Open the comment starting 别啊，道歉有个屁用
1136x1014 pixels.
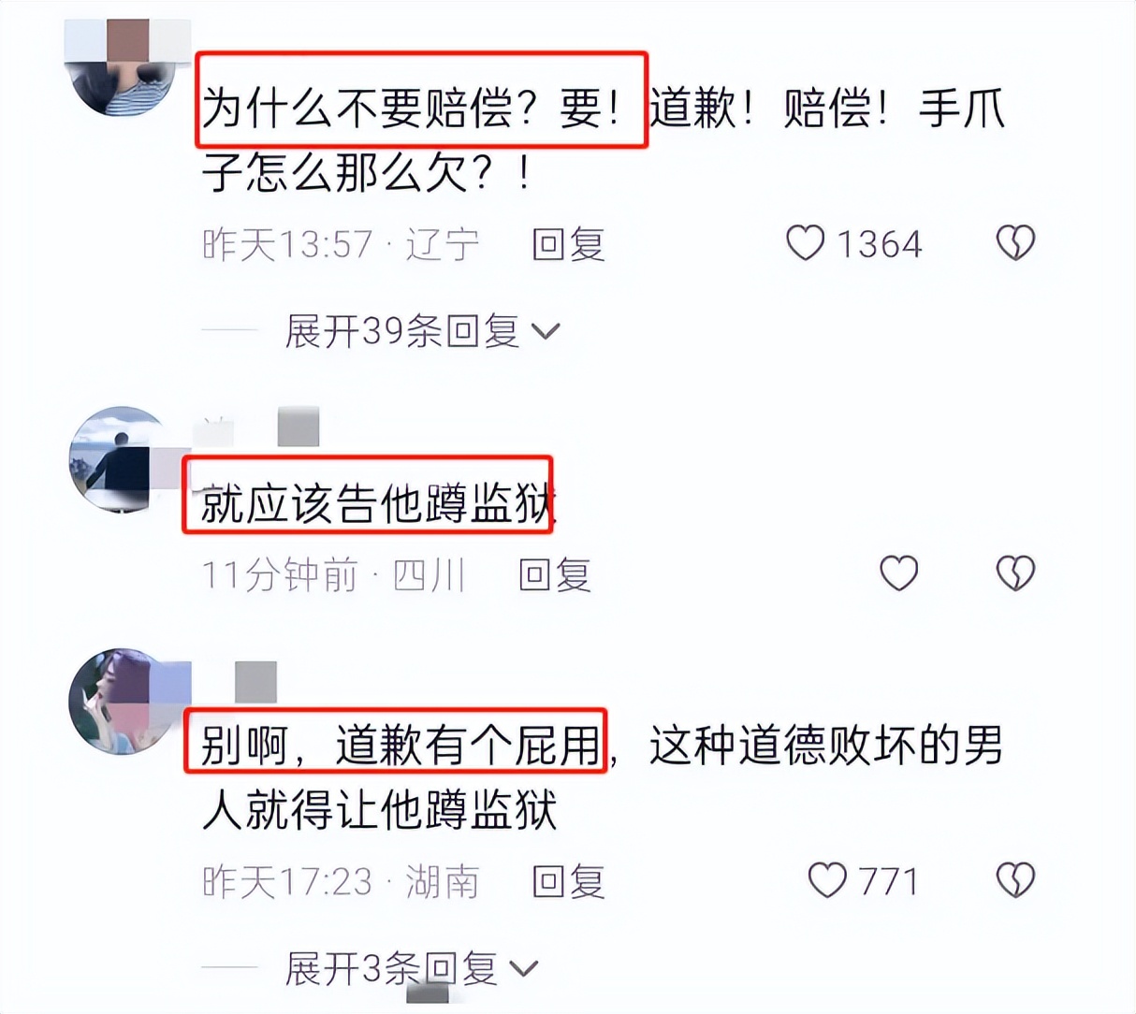[x=602, y=777]
